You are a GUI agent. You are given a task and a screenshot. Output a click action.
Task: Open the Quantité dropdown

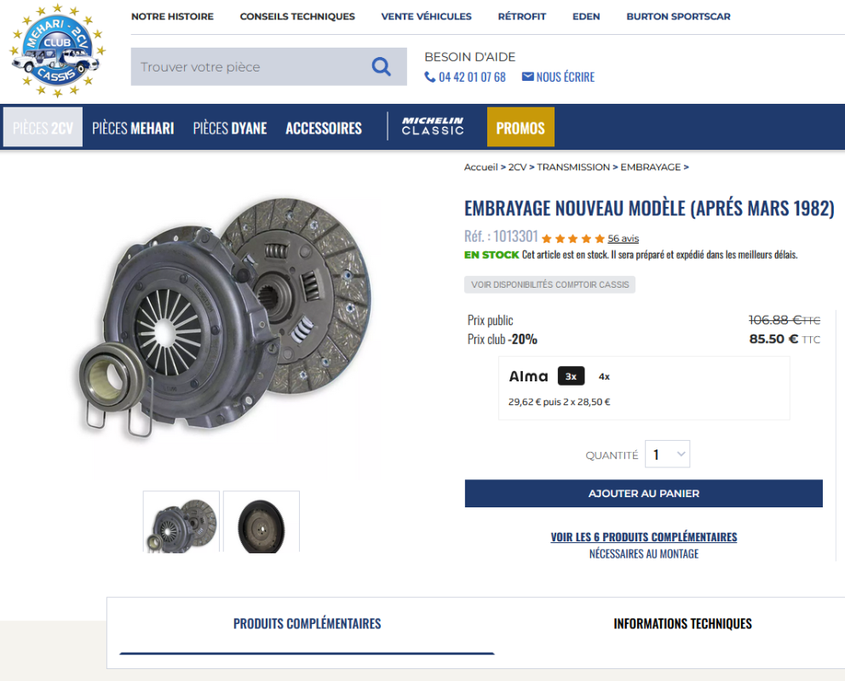[667, 455]
